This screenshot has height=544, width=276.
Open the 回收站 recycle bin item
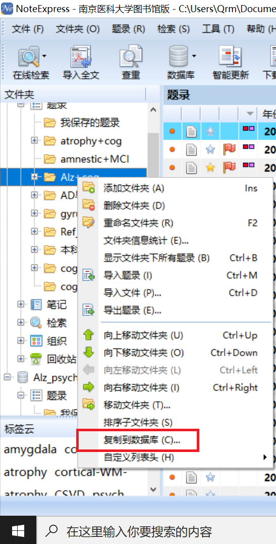tap(62, 359)
